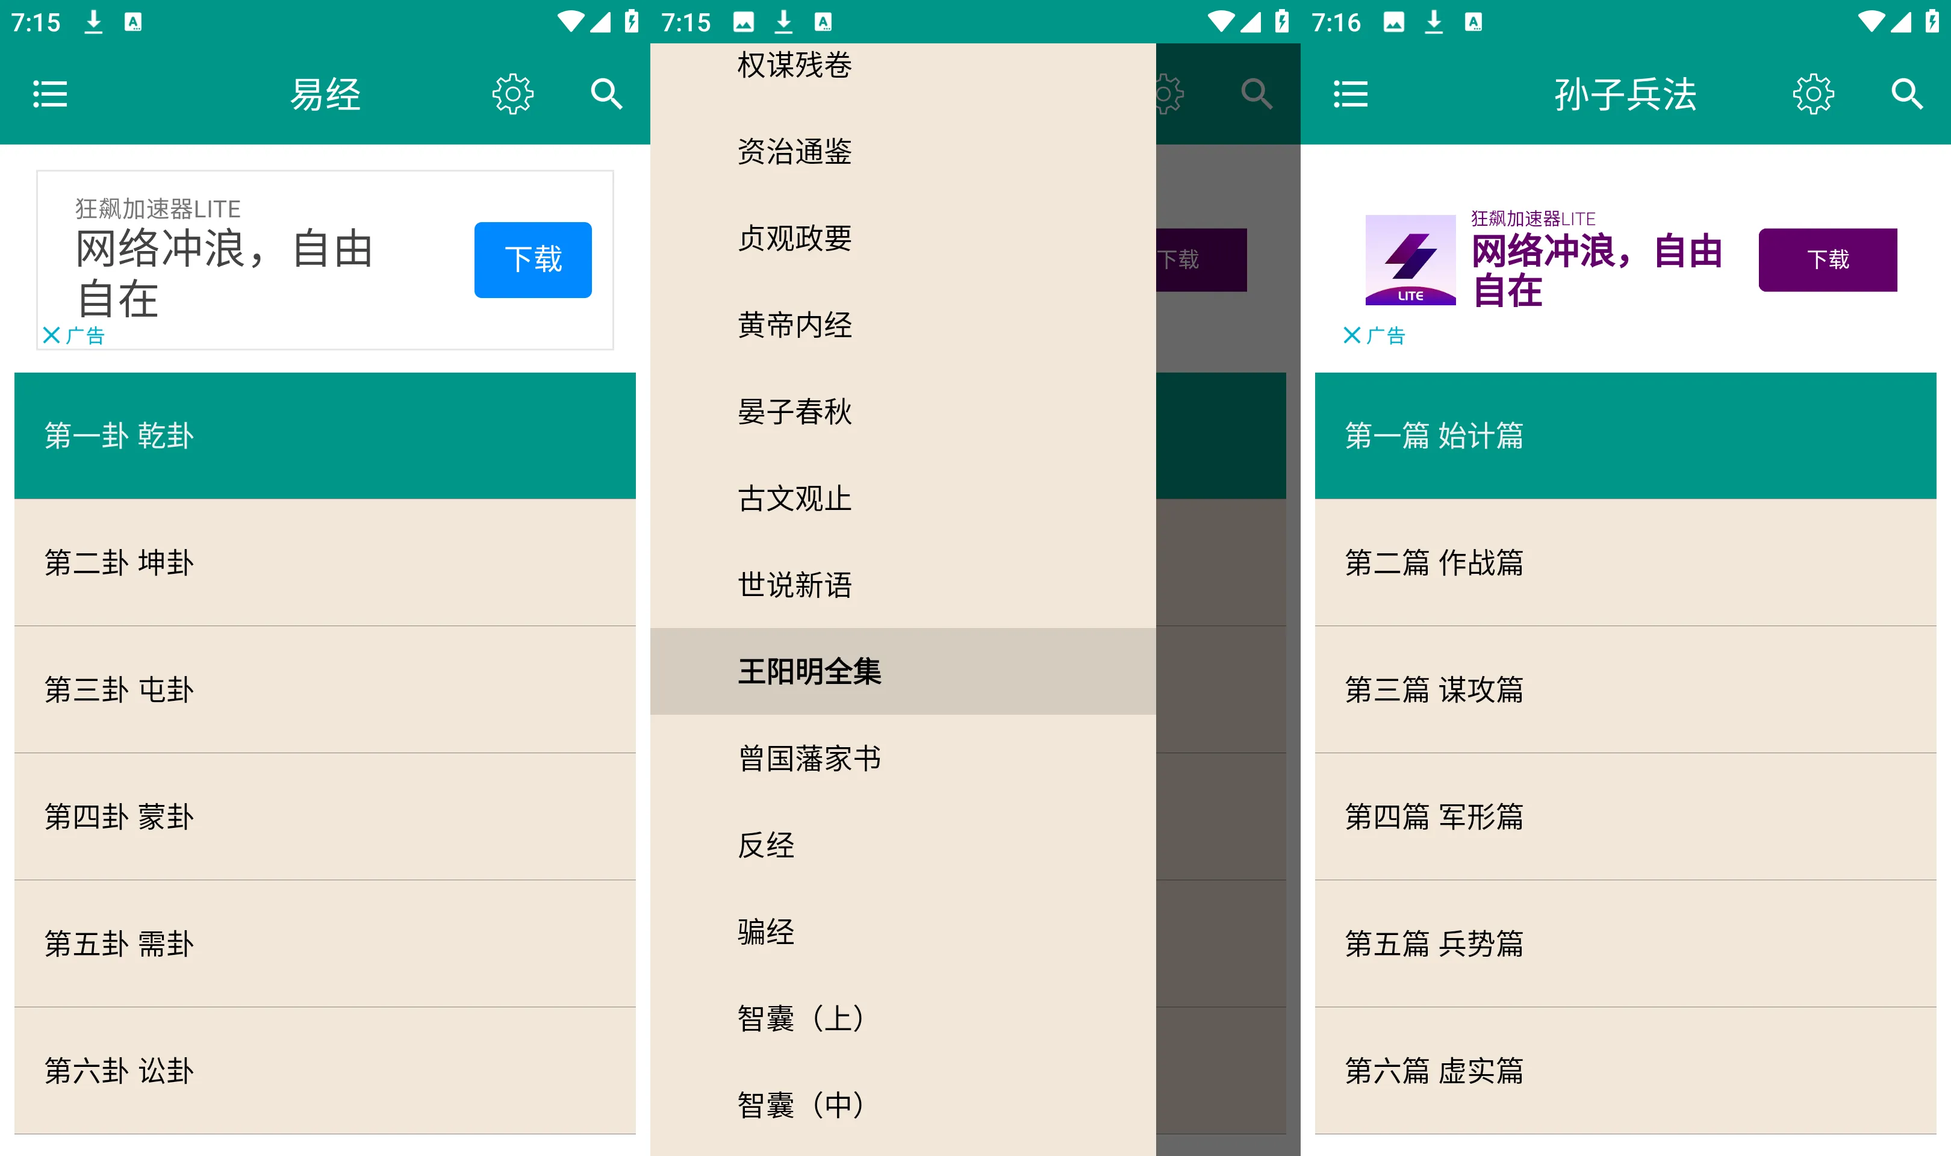Open settings from the 易经 toolbar
This screenshot has width=1951, height=1156.
[x=513, y=93]
